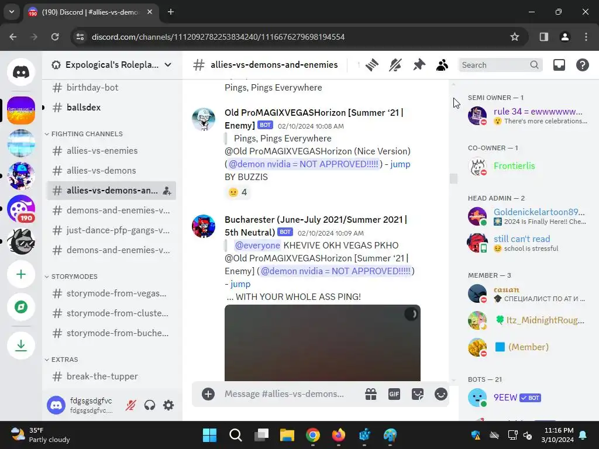The height and width of the screenshot is (449, 599).
Task: Click the Download Apps arrow icon
Action: (21, 346)
